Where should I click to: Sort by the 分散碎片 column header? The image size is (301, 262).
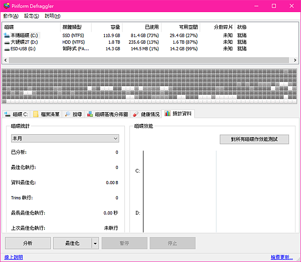coord(218,27)
